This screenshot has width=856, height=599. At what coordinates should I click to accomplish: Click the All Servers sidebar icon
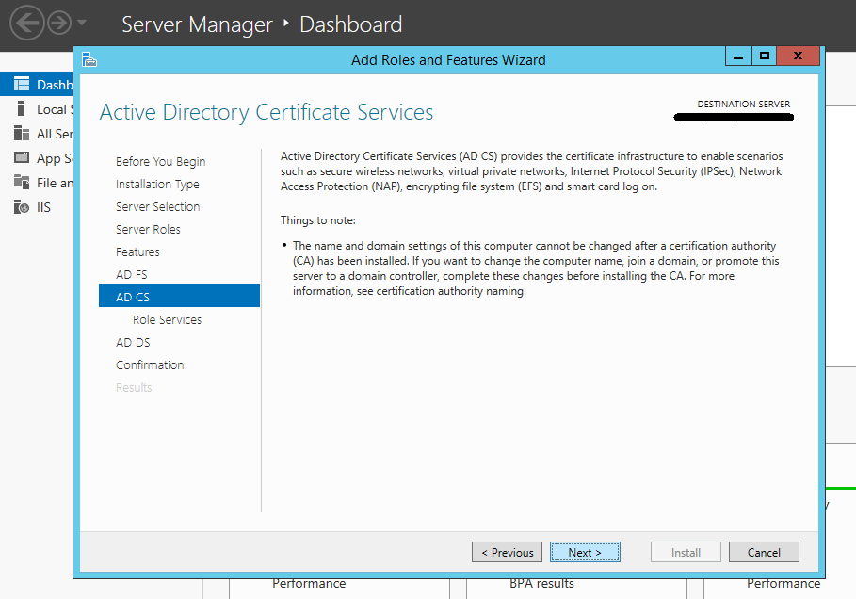pyautogui.click(x=22, y=134)
